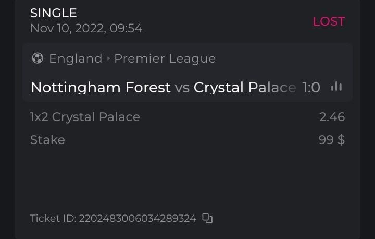Open the Premier League link
Image resolution: width=375 pixels, height=239 pixels.
pyautogui.click(x=165, y=58)
